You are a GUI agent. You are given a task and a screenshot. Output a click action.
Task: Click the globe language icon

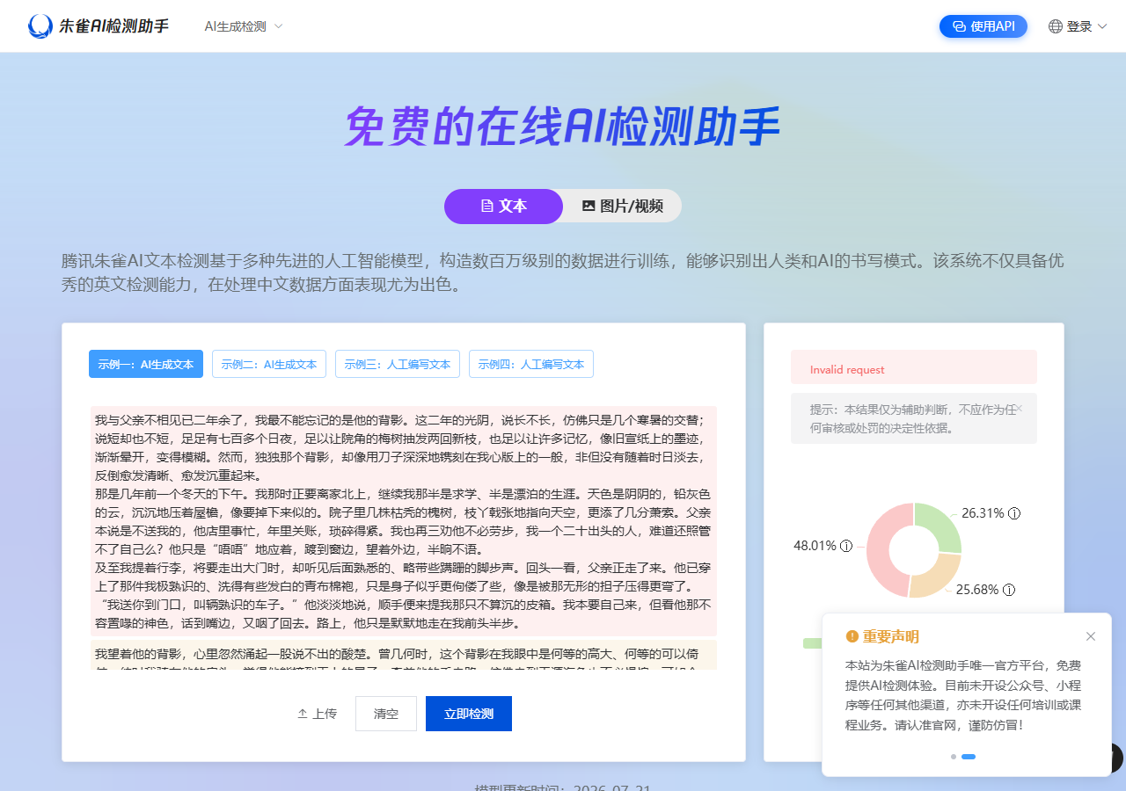tap(1056, 26)
